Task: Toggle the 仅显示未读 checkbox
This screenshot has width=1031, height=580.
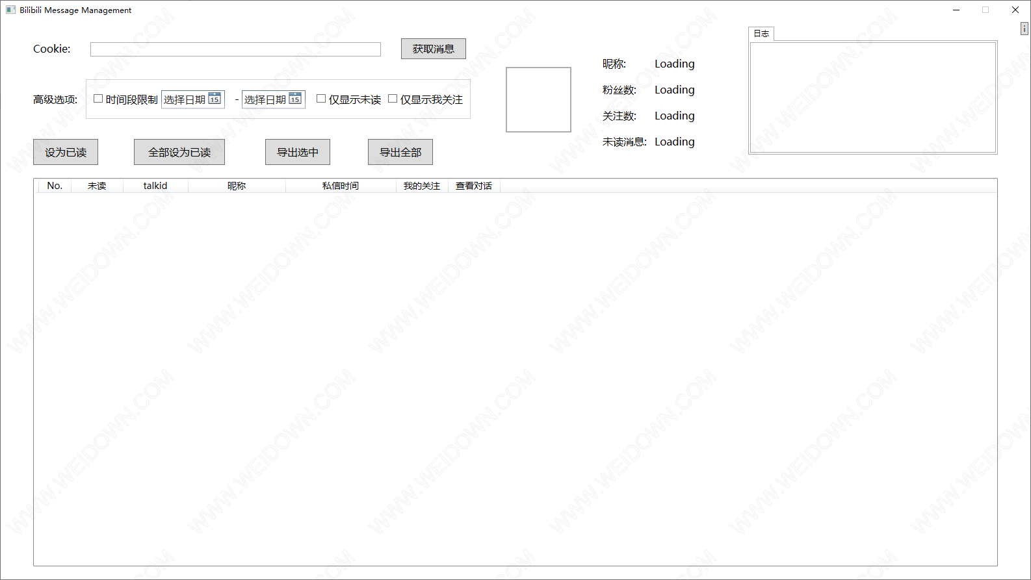Action: [321, 99]
